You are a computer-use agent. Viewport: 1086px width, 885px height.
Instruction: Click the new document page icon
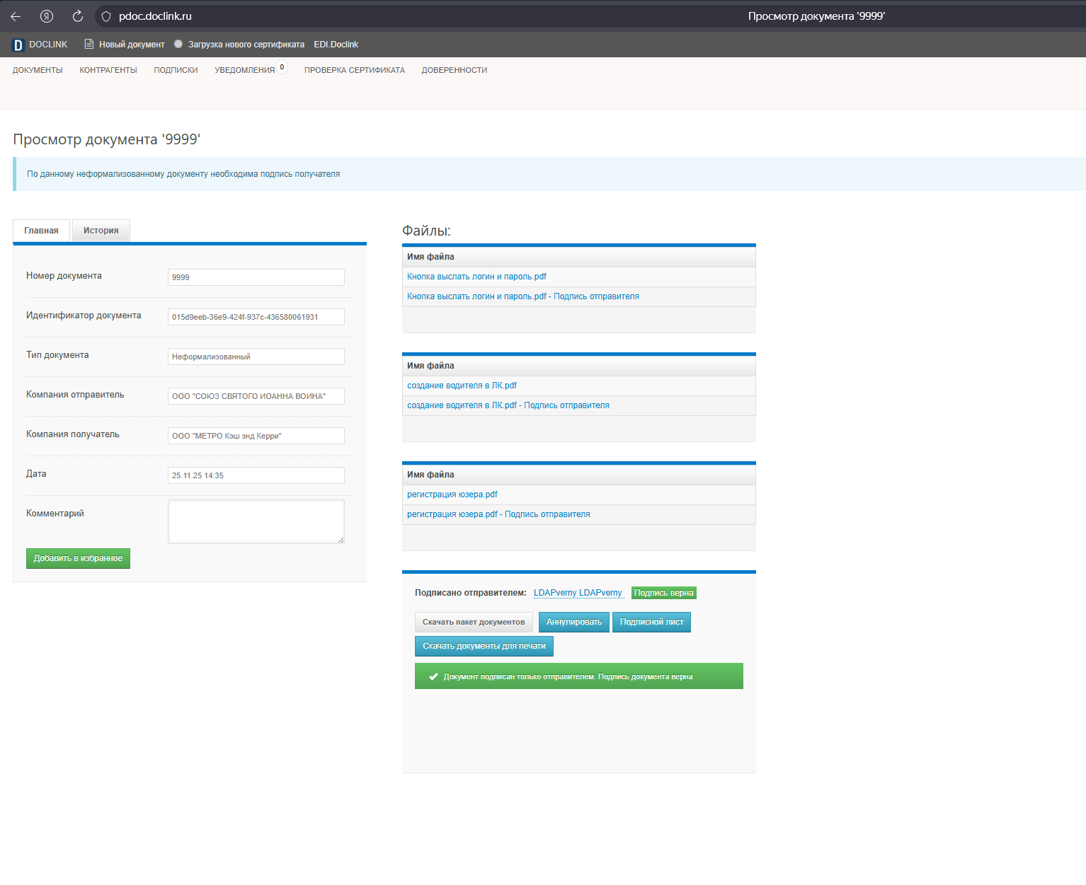pos(89,44)
